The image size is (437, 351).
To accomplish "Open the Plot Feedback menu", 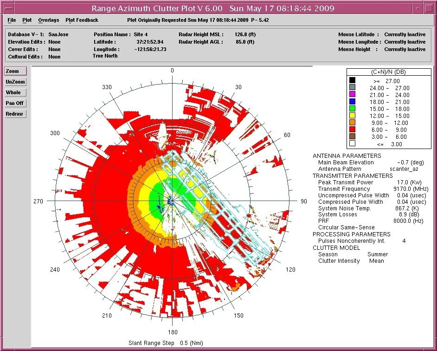I will pyautogui.click(x=81, y=20).
